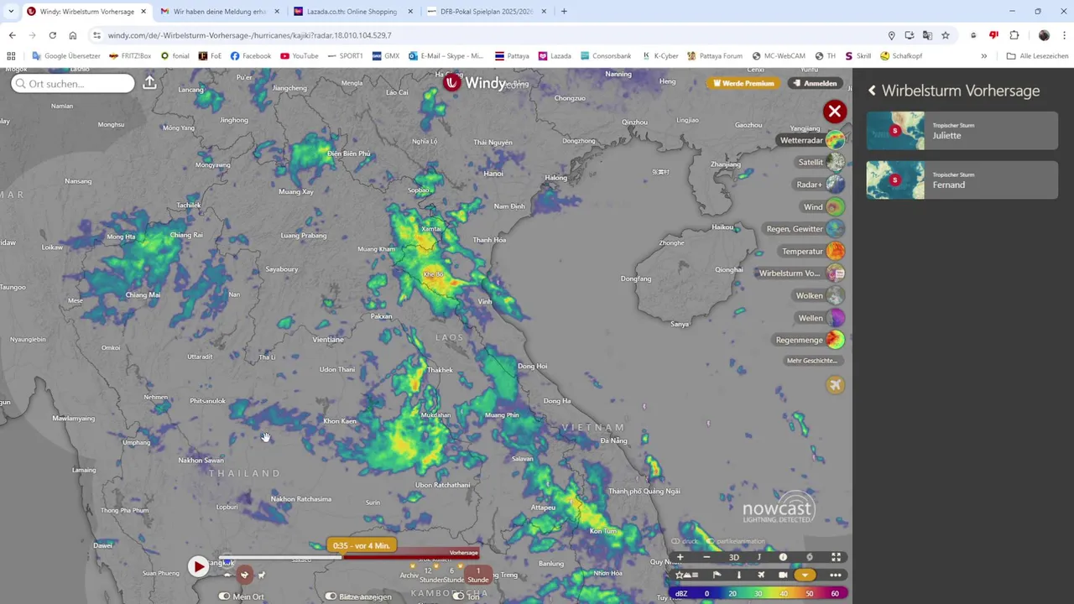
Task: Choose the Wirbelsturm Vorhersage layer icon
Action: point(835,273)
